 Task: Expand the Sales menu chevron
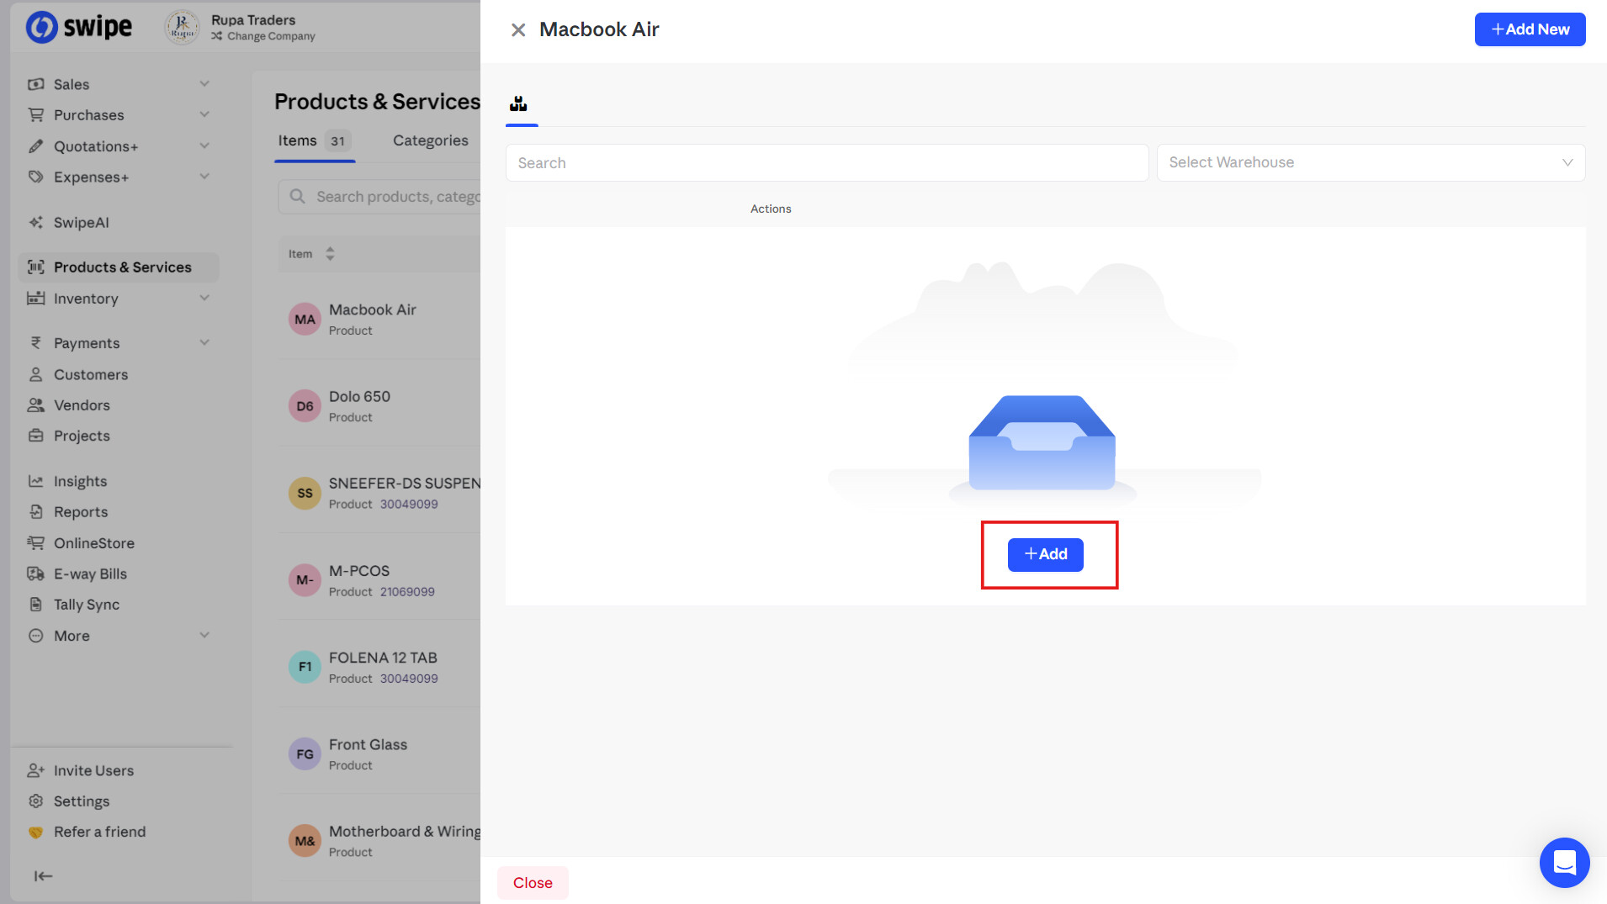[204, 83]
